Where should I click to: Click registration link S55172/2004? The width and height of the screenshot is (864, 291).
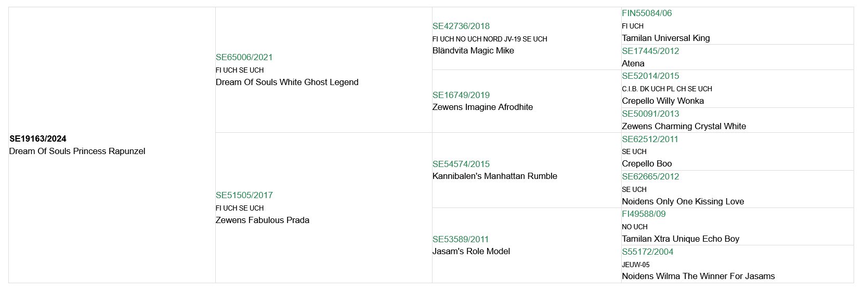click(647, 252)
